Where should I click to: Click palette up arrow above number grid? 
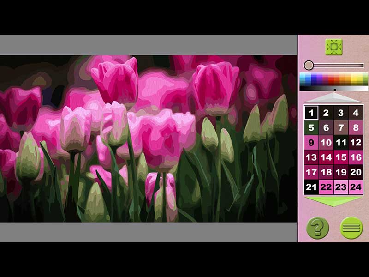(333, 97)
